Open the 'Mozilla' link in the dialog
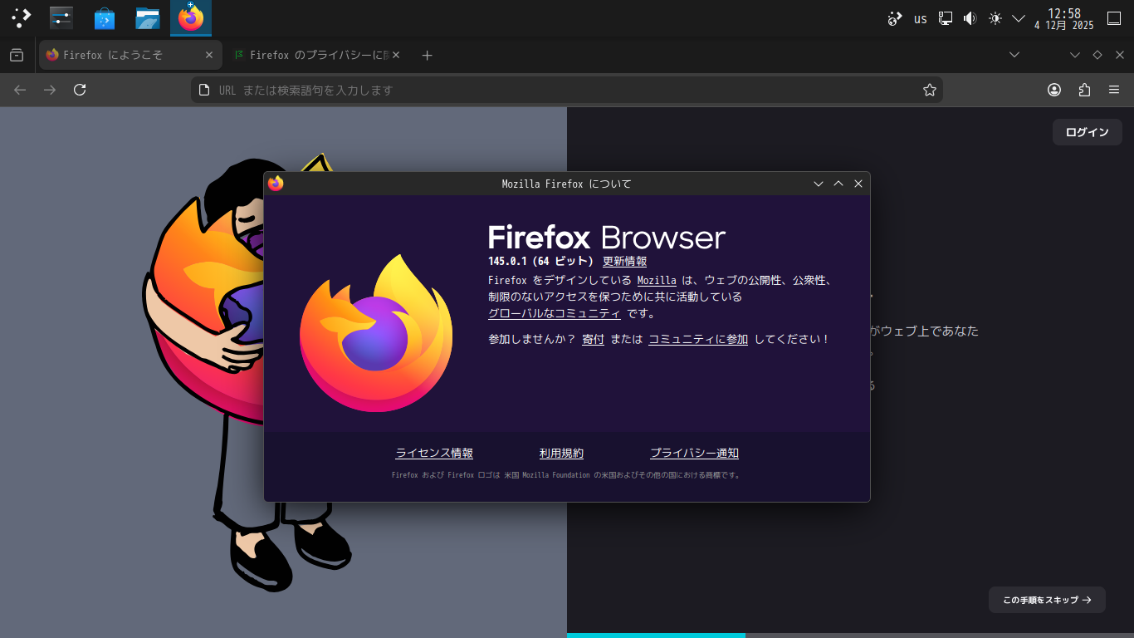The image size is (1134, 638). point(657,281)
